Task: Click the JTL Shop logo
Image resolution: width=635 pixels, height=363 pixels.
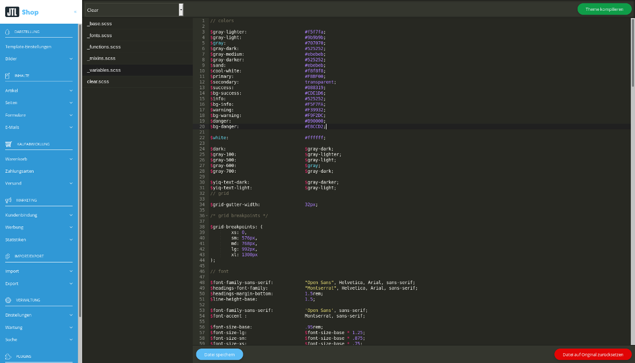Action: [22, 12]
